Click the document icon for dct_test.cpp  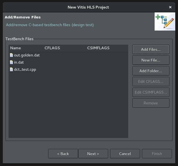tap(11, 69)
